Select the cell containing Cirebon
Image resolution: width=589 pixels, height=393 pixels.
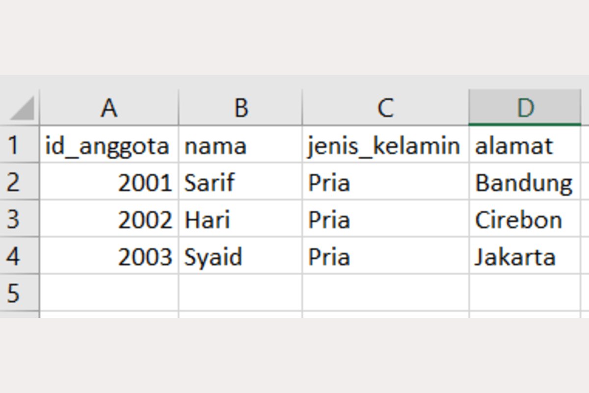pos(525,219)
